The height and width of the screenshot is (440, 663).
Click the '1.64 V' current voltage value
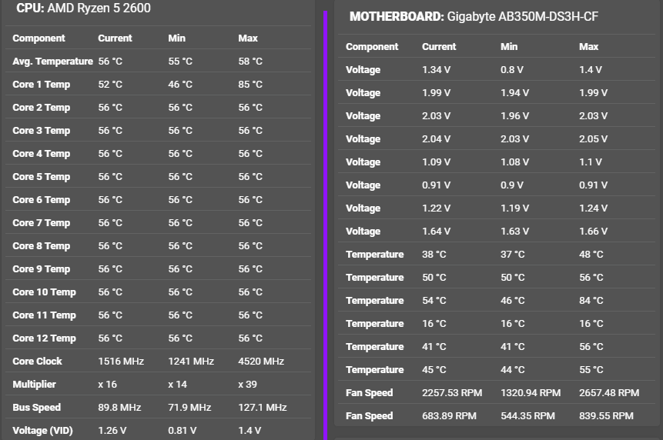tap(436, 232)
